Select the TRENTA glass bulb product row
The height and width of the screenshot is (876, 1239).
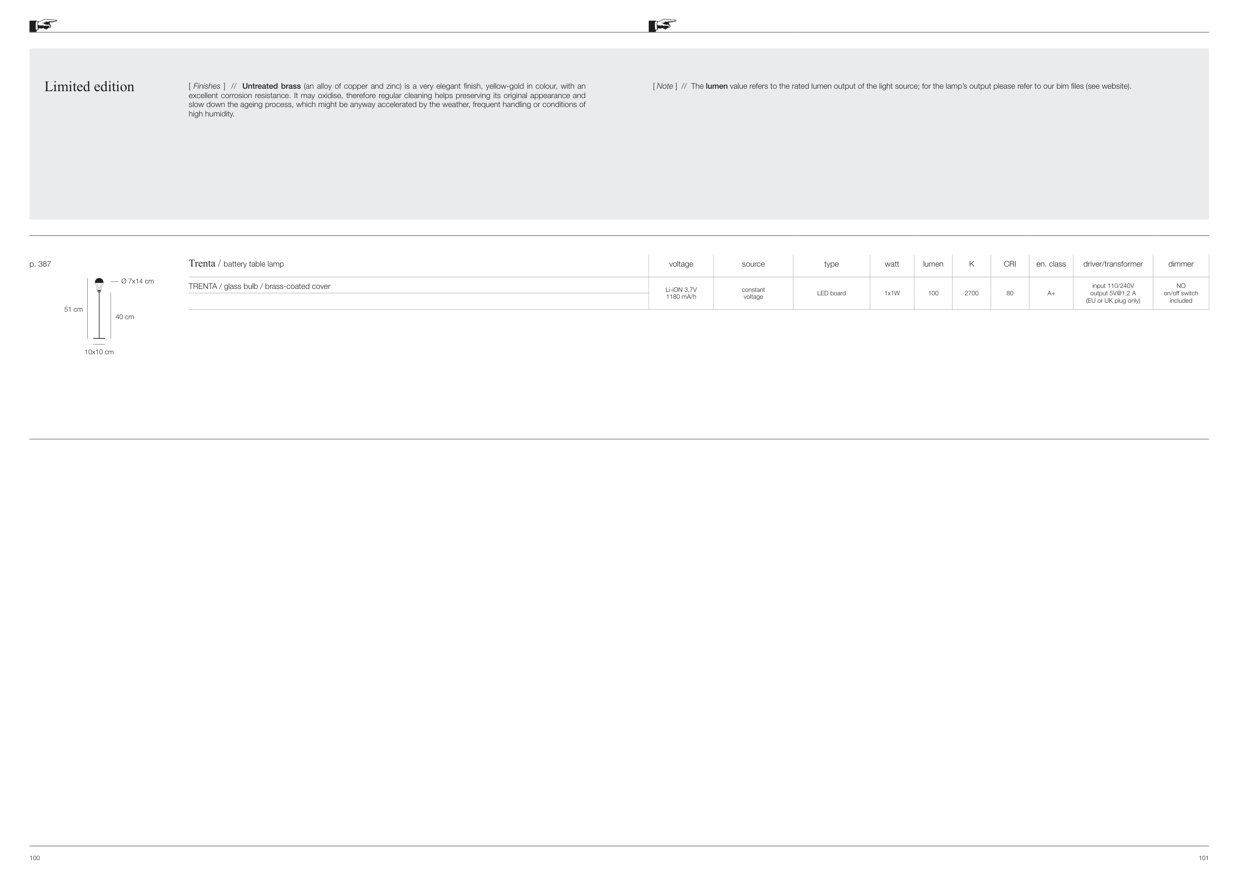pyautogui.click(x=260, y=286)
